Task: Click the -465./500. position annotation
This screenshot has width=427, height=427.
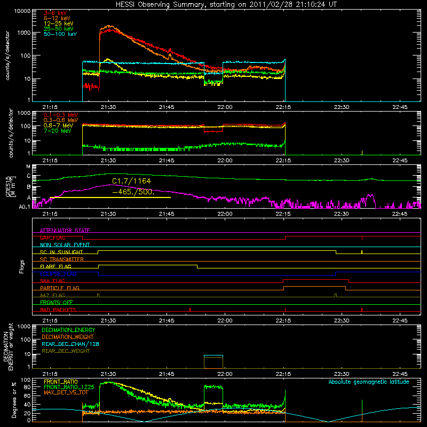Action: pyautogui.click(x=133, y=192)
